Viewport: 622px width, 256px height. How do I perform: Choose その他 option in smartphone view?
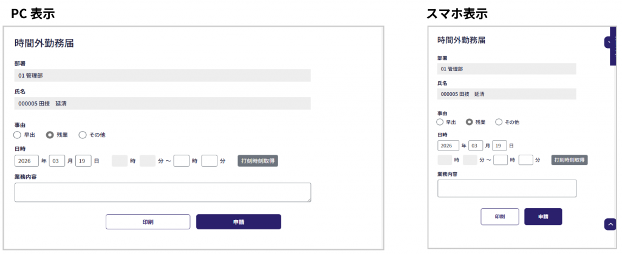pos(499,122)
